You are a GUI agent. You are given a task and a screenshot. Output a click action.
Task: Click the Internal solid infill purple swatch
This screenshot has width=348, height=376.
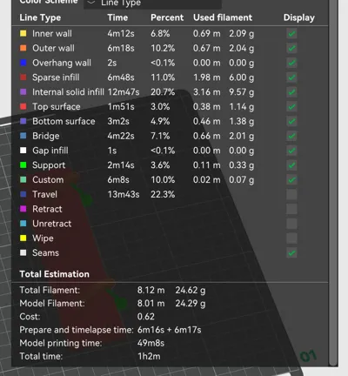pyautogui.click(x=23, y=92)
